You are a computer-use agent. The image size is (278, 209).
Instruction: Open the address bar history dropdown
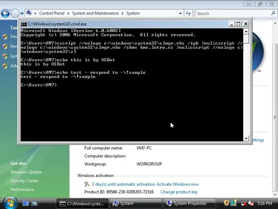click(x=180, y=13)
